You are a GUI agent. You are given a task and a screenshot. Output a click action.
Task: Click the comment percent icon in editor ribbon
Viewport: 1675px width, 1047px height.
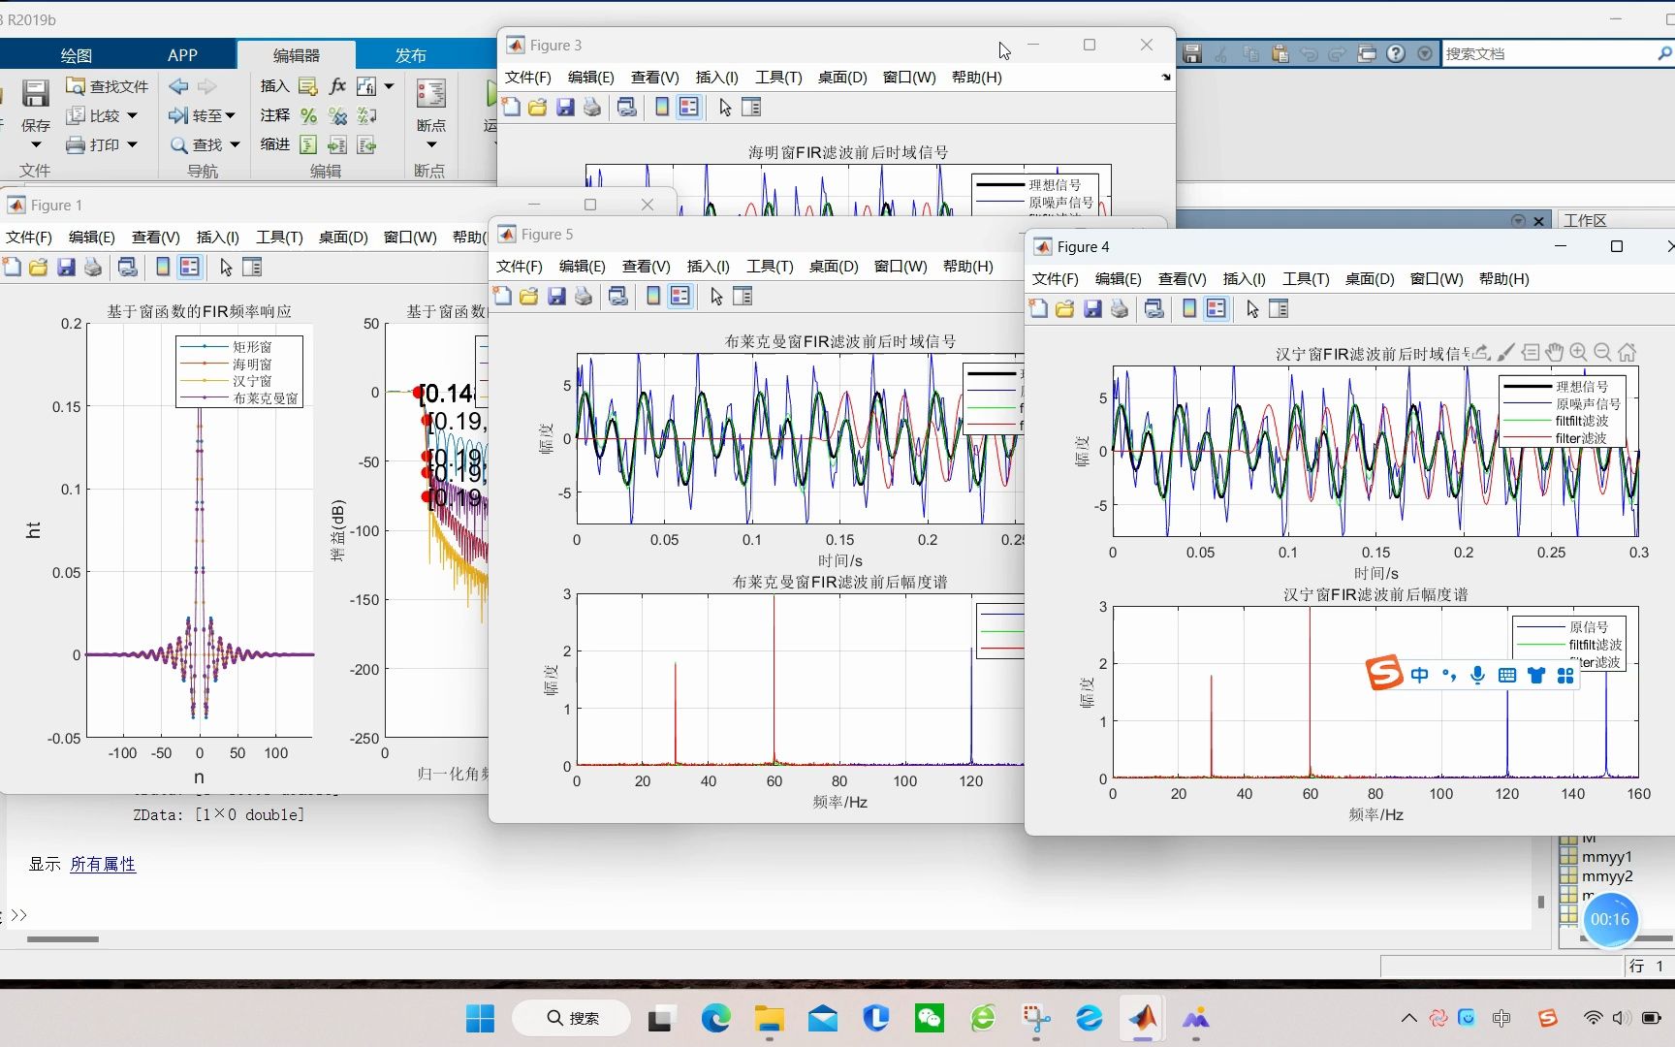point(308,116)
